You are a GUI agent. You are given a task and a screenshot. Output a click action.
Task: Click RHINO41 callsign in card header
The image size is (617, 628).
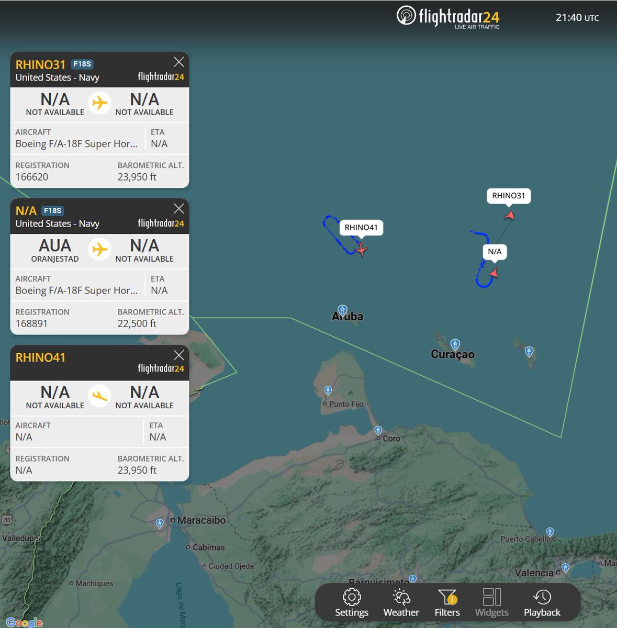click(x=40, y=357)
